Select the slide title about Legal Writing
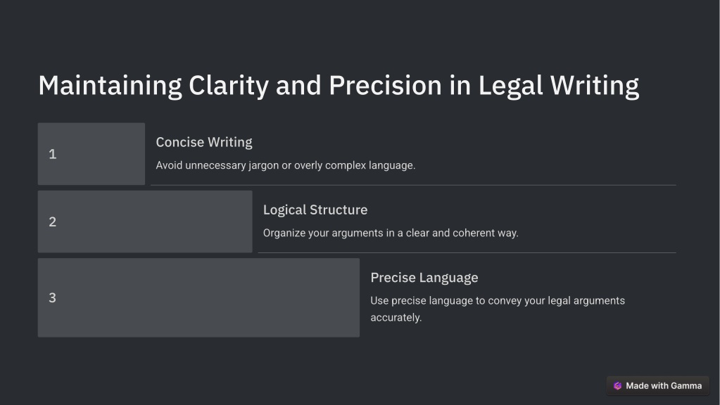Viewport: 720px width, 405px height. coord(339,86)
